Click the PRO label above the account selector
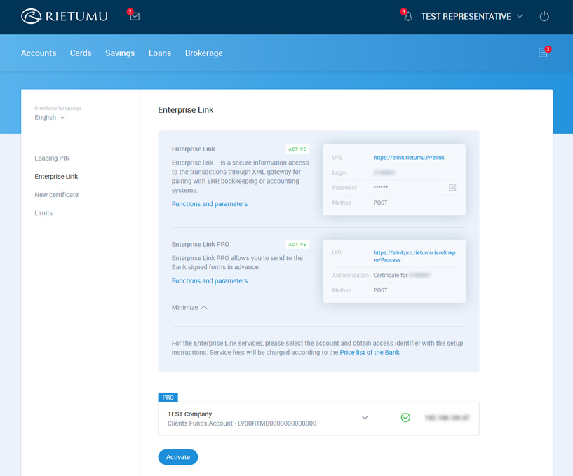Viewport: 573px width, 476px height. pos(168,397)
